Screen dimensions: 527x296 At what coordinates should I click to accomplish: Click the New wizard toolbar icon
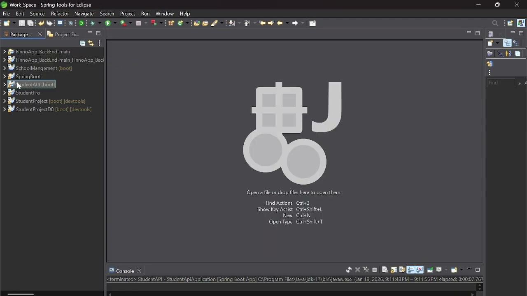[7, 23]
